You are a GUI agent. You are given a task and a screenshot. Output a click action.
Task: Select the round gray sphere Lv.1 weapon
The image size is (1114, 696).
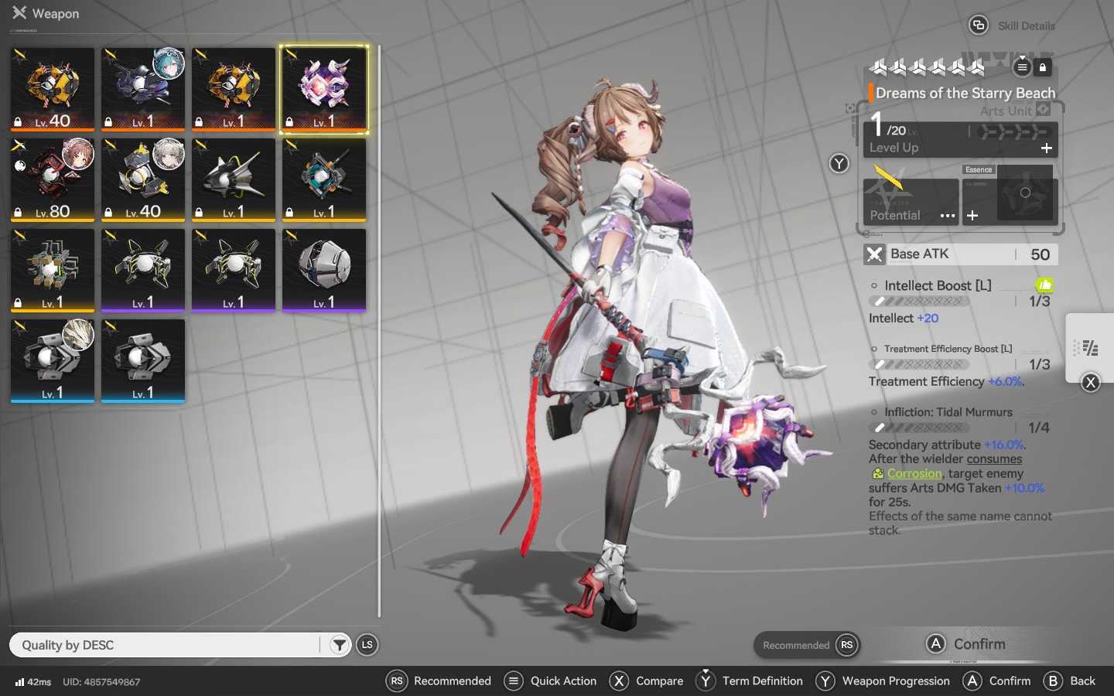[x=324, y=270]
